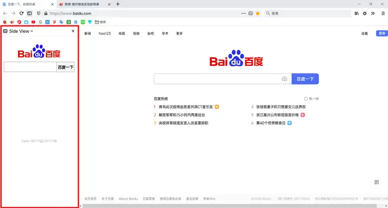
Task: Click the forward navigation arrow
Action: coord(13,13)
